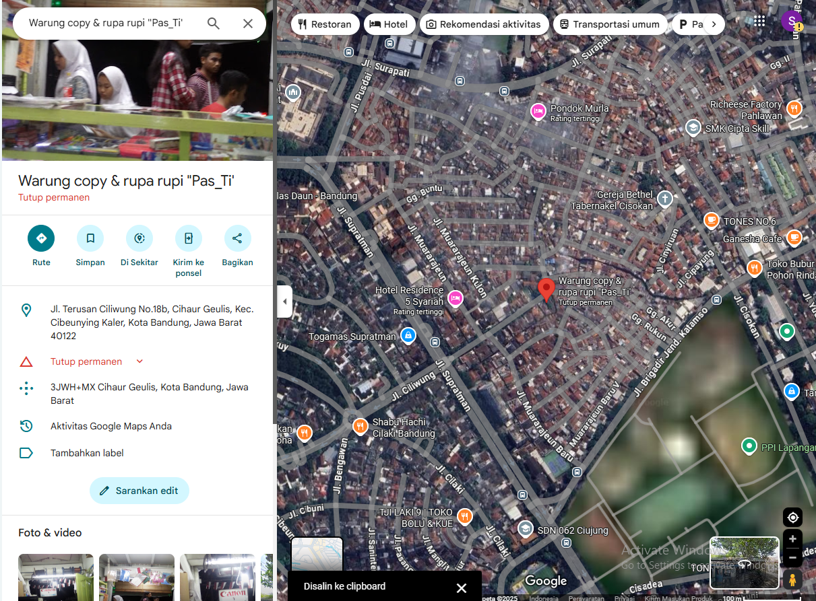
Task: Click the Indonesia footer link
Action: [x=544, y=598]
